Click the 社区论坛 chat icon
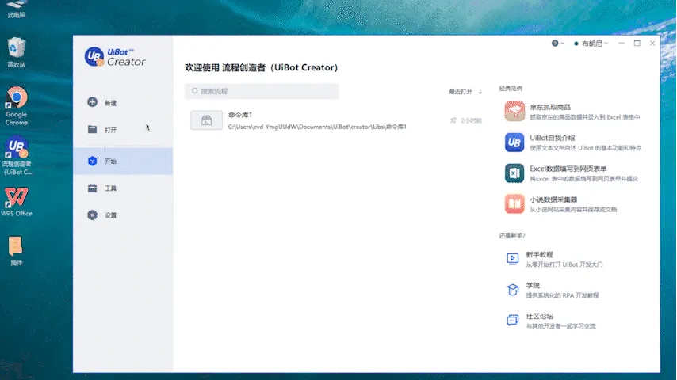This screenshot has height=380, width=677. (x=512, y=321)
